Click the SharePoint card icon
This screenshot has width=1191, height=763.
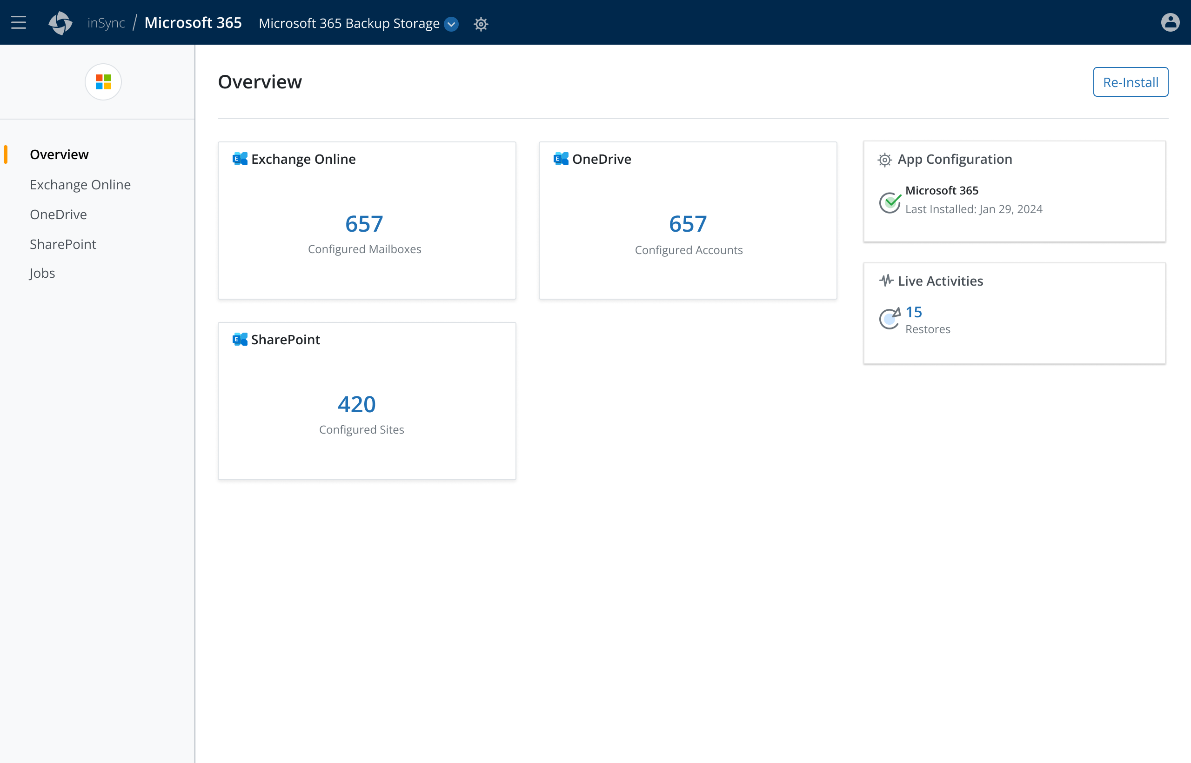coord(240,339)
